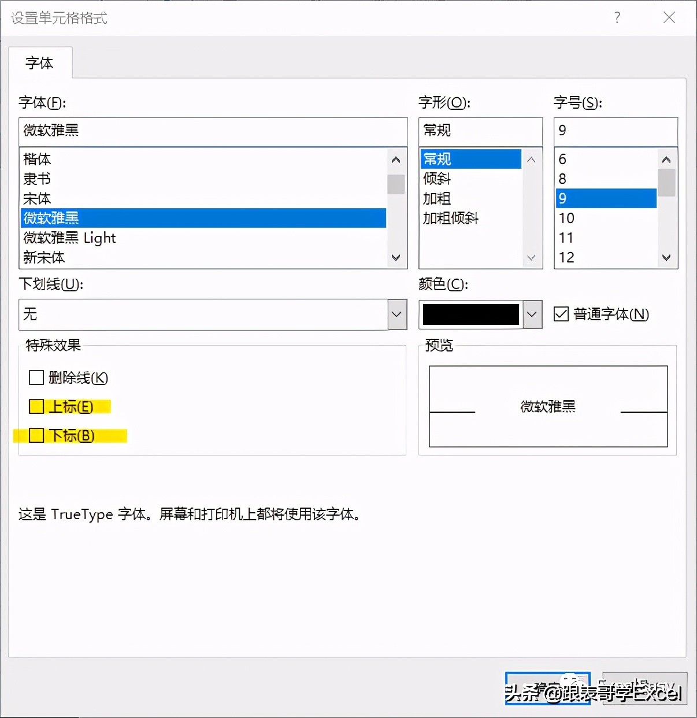Uncheck the 普通字体 checkbox
This screenshot has width=697, height=718.
coord(561,314)
